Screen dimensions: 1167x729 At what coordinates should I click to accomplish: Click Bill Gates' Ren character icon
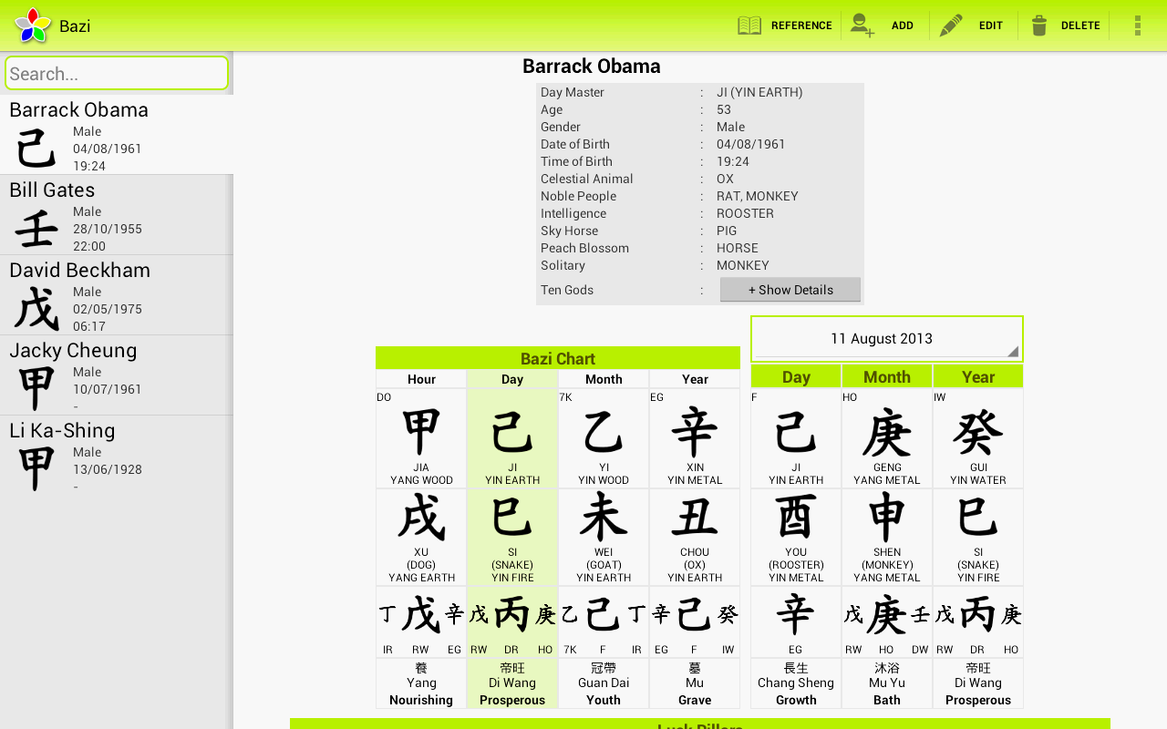(x=36, y=229)
